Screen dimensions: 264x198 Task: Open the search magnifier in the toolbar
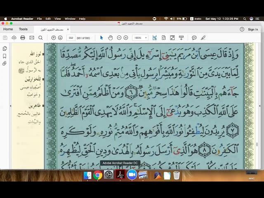(40, 38)
